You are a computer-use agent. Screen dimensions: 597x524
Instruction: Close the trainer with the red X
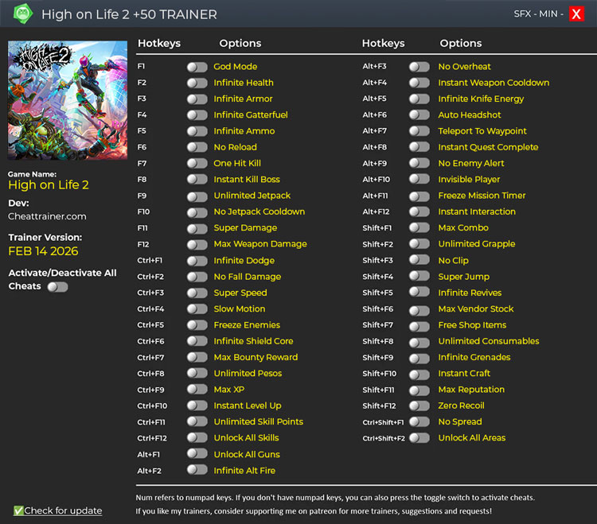[x=576, y=14]
